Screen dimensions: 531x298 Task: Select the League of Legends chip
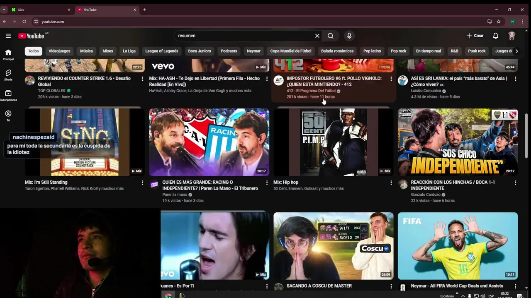click(x=162, y=51)
